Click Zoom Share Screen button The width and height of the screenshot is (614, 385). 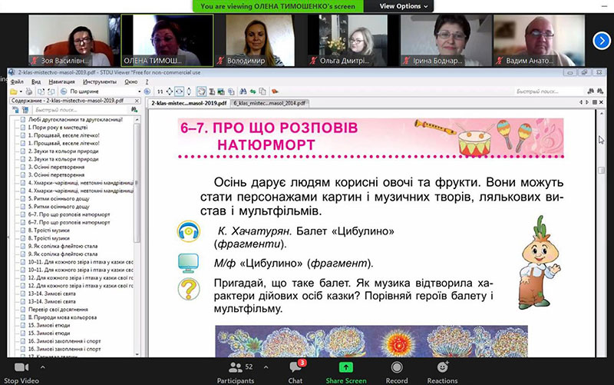[346, 373]
